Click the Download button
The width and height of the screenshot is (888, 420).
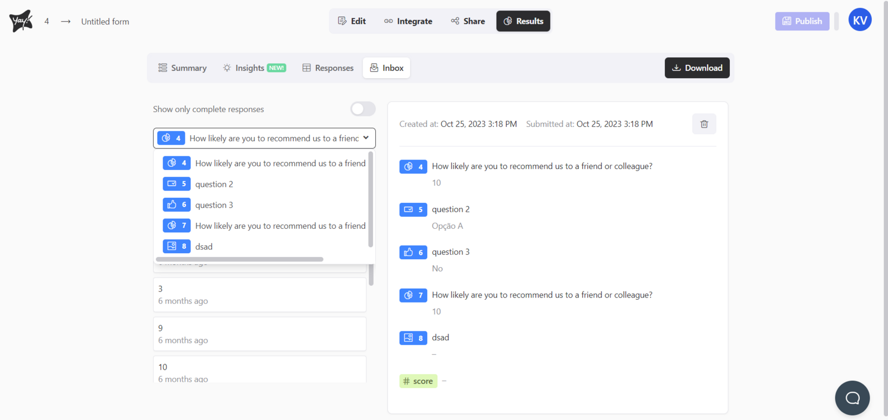697,68
